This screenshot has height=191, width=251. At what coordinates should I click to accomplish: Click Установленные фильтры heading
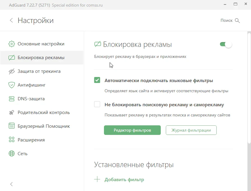[134, 165]
